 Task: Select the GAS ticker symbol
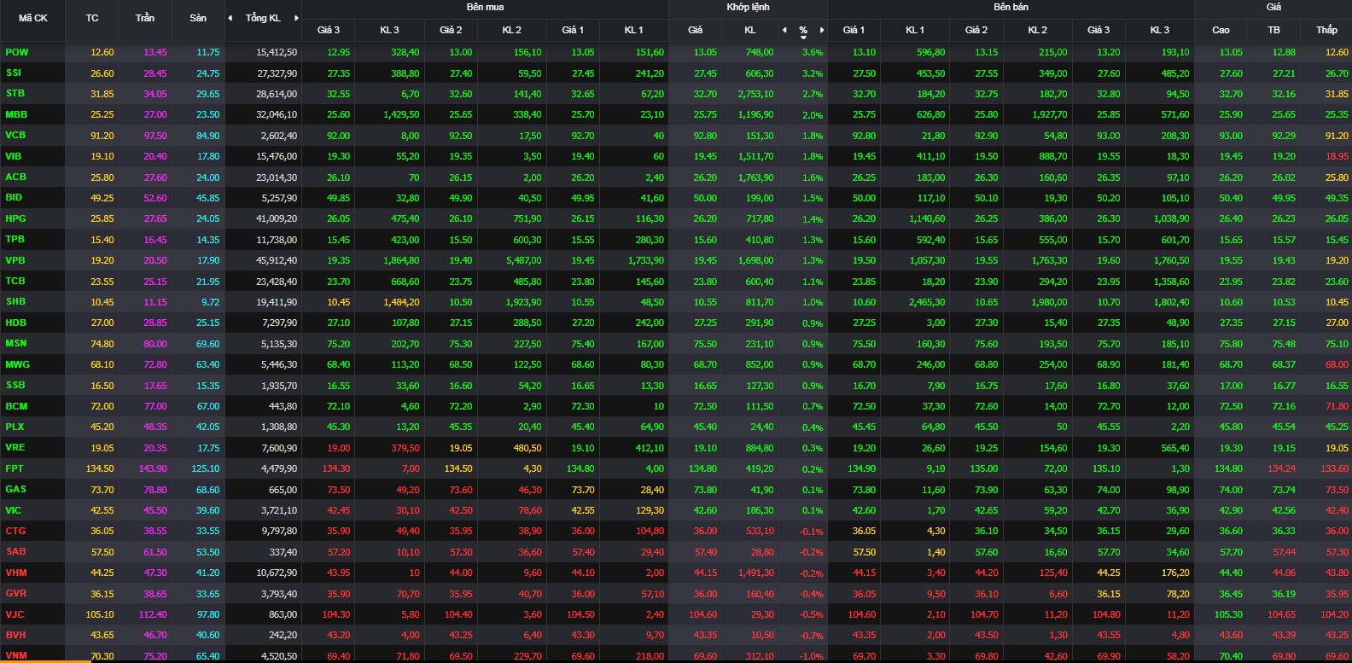15,489
